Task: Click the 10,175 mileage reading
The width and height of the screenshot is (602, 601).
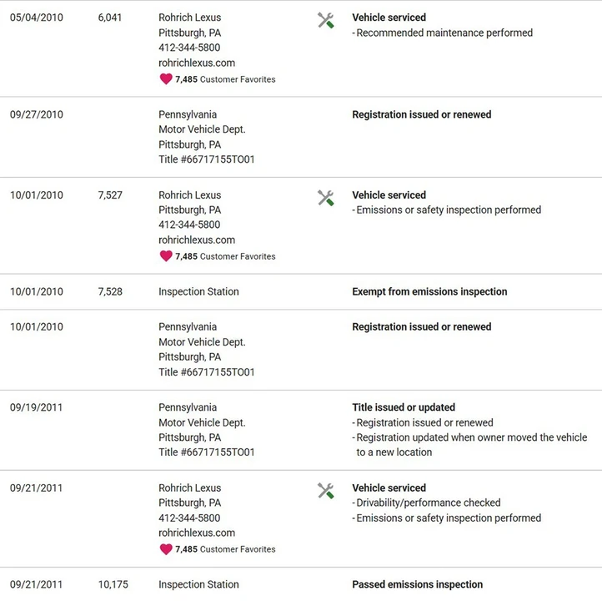Action: pyautogui.click(x=113, y=584)
